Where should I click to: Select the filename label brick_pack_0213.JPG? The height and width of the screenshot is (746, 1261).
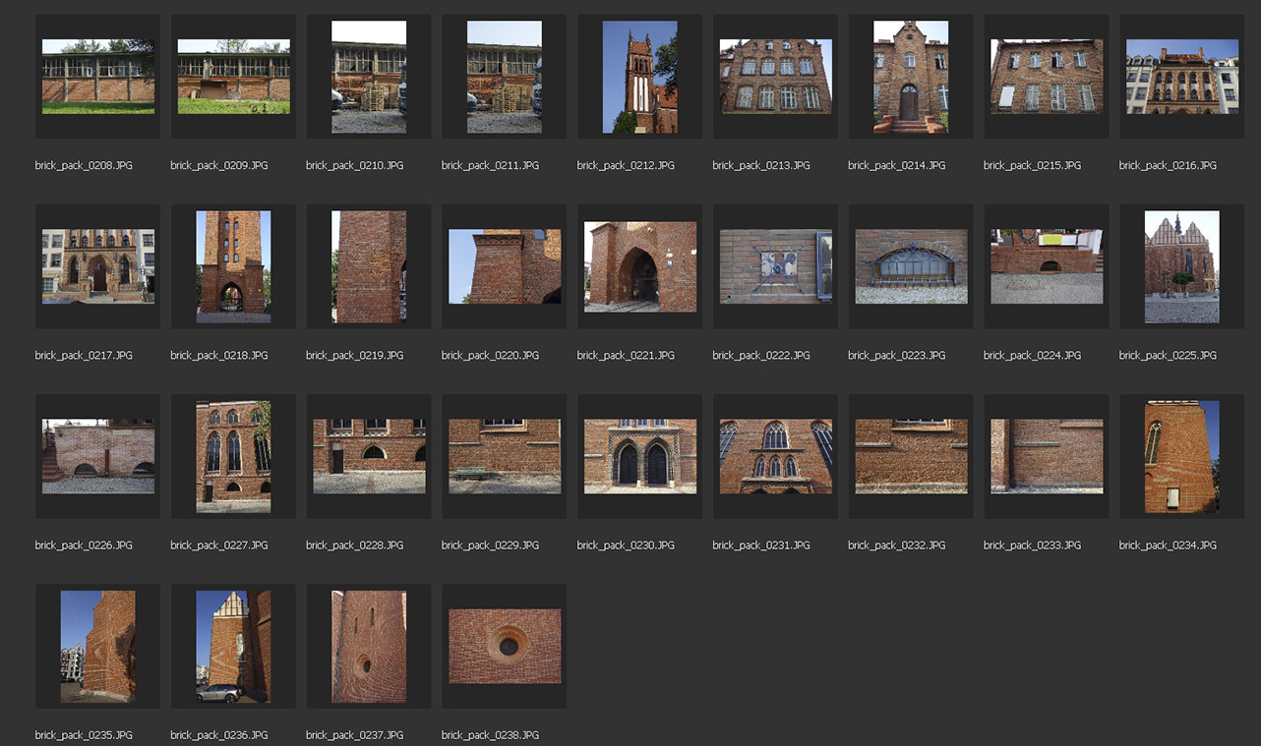(761, 165)
